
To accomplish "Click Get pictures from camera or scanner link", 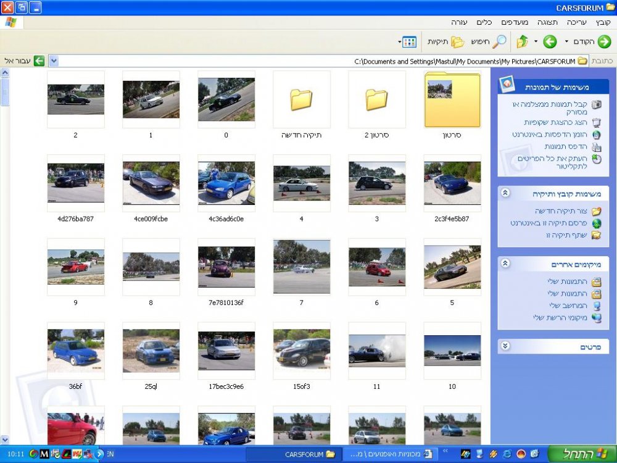I will coord(550,108).
